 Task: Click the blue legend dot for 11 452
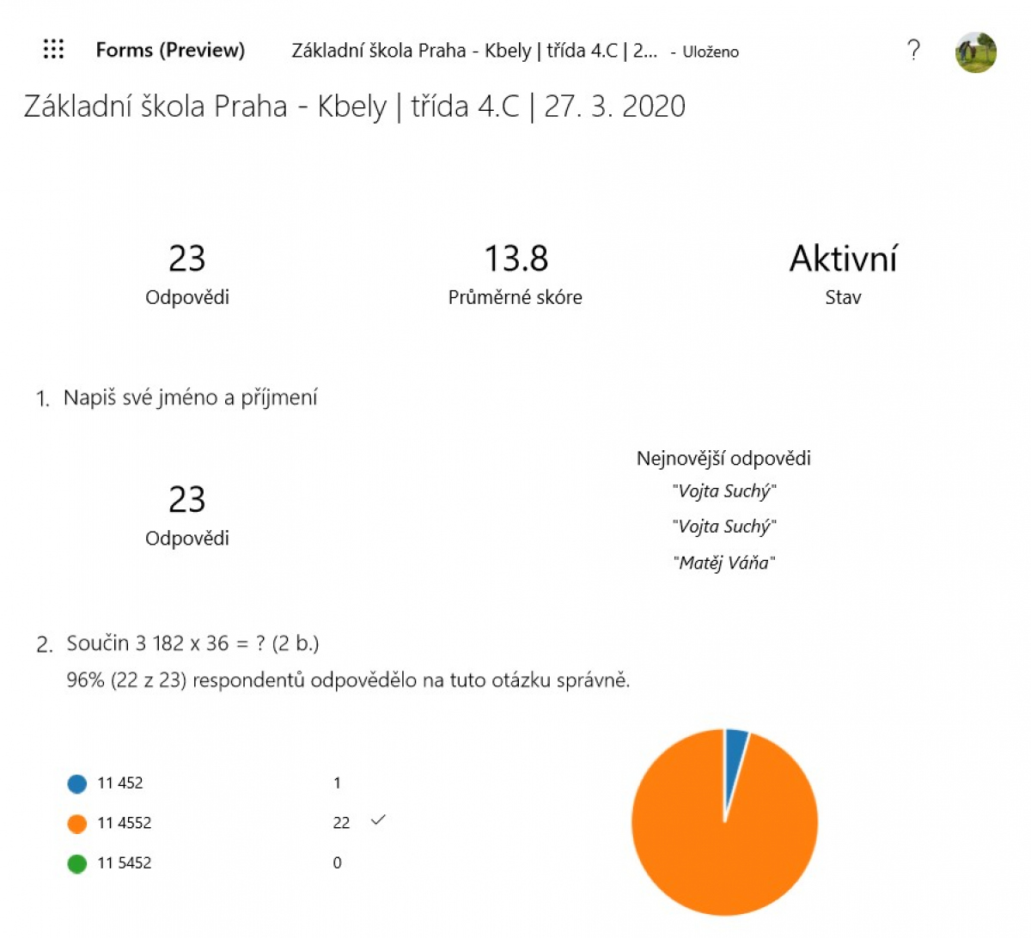click(77, 783)
